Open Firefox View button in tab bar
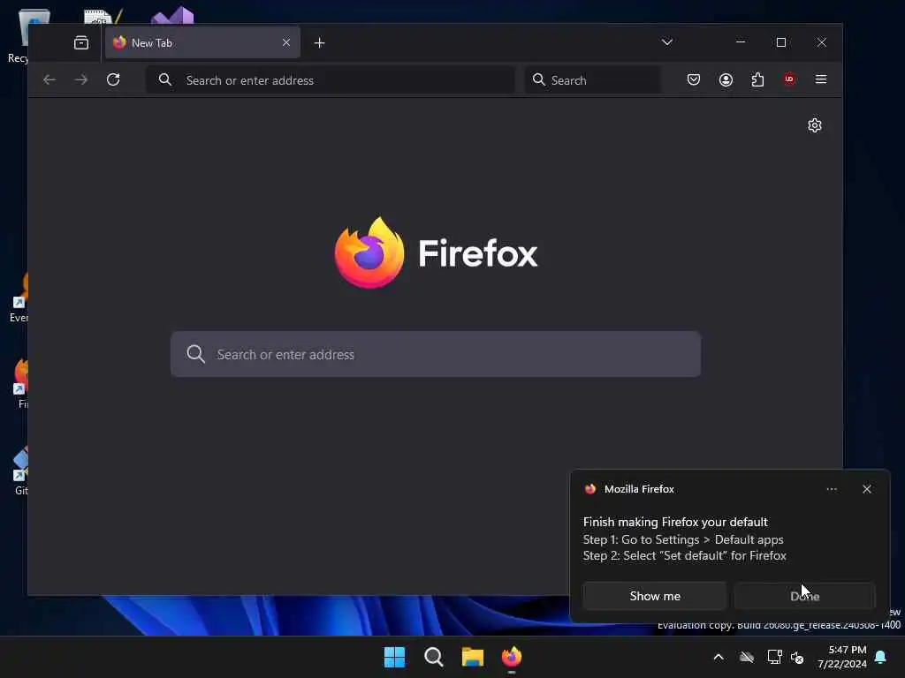The height and width of the screenshot is (678, 905). 81,42
